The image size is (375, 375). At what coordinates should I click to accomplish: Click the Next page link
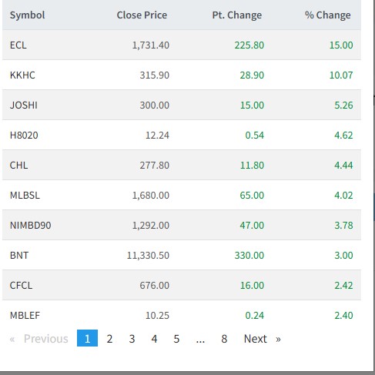262,339
